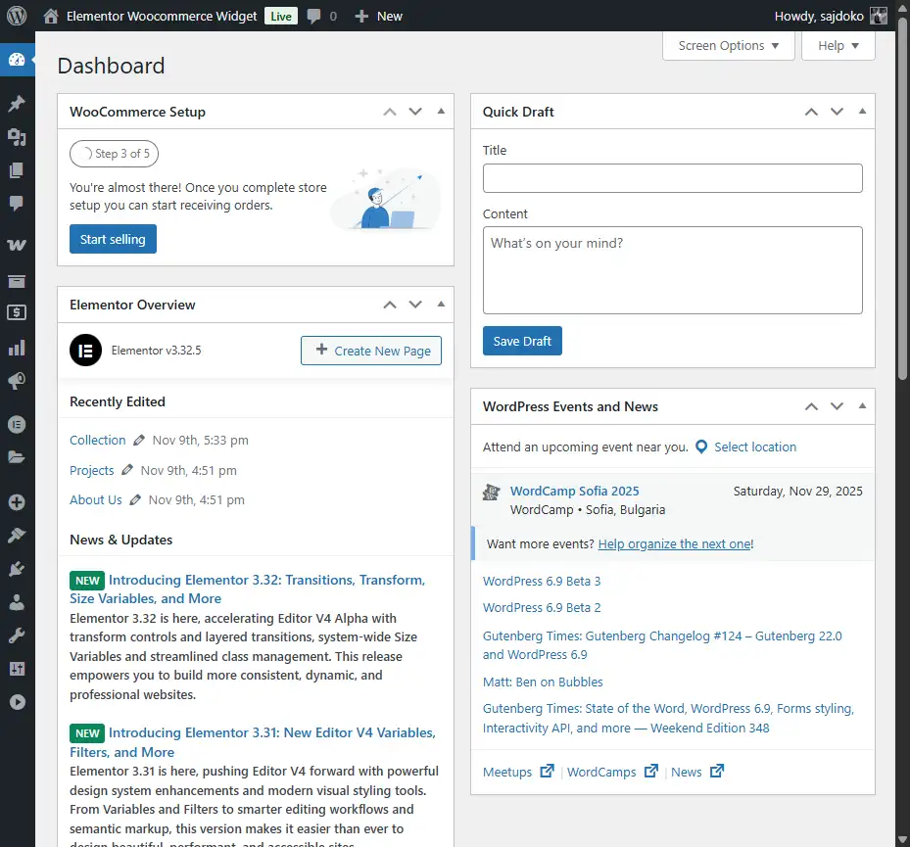
Task: Click the Quick Draft Title field
Action: tap(672, 178)
